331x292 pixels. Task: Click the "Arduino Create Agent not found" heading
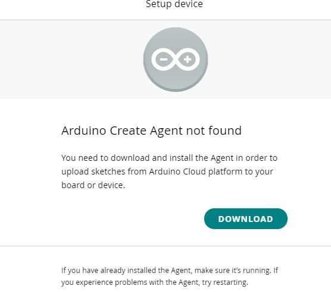151,131
